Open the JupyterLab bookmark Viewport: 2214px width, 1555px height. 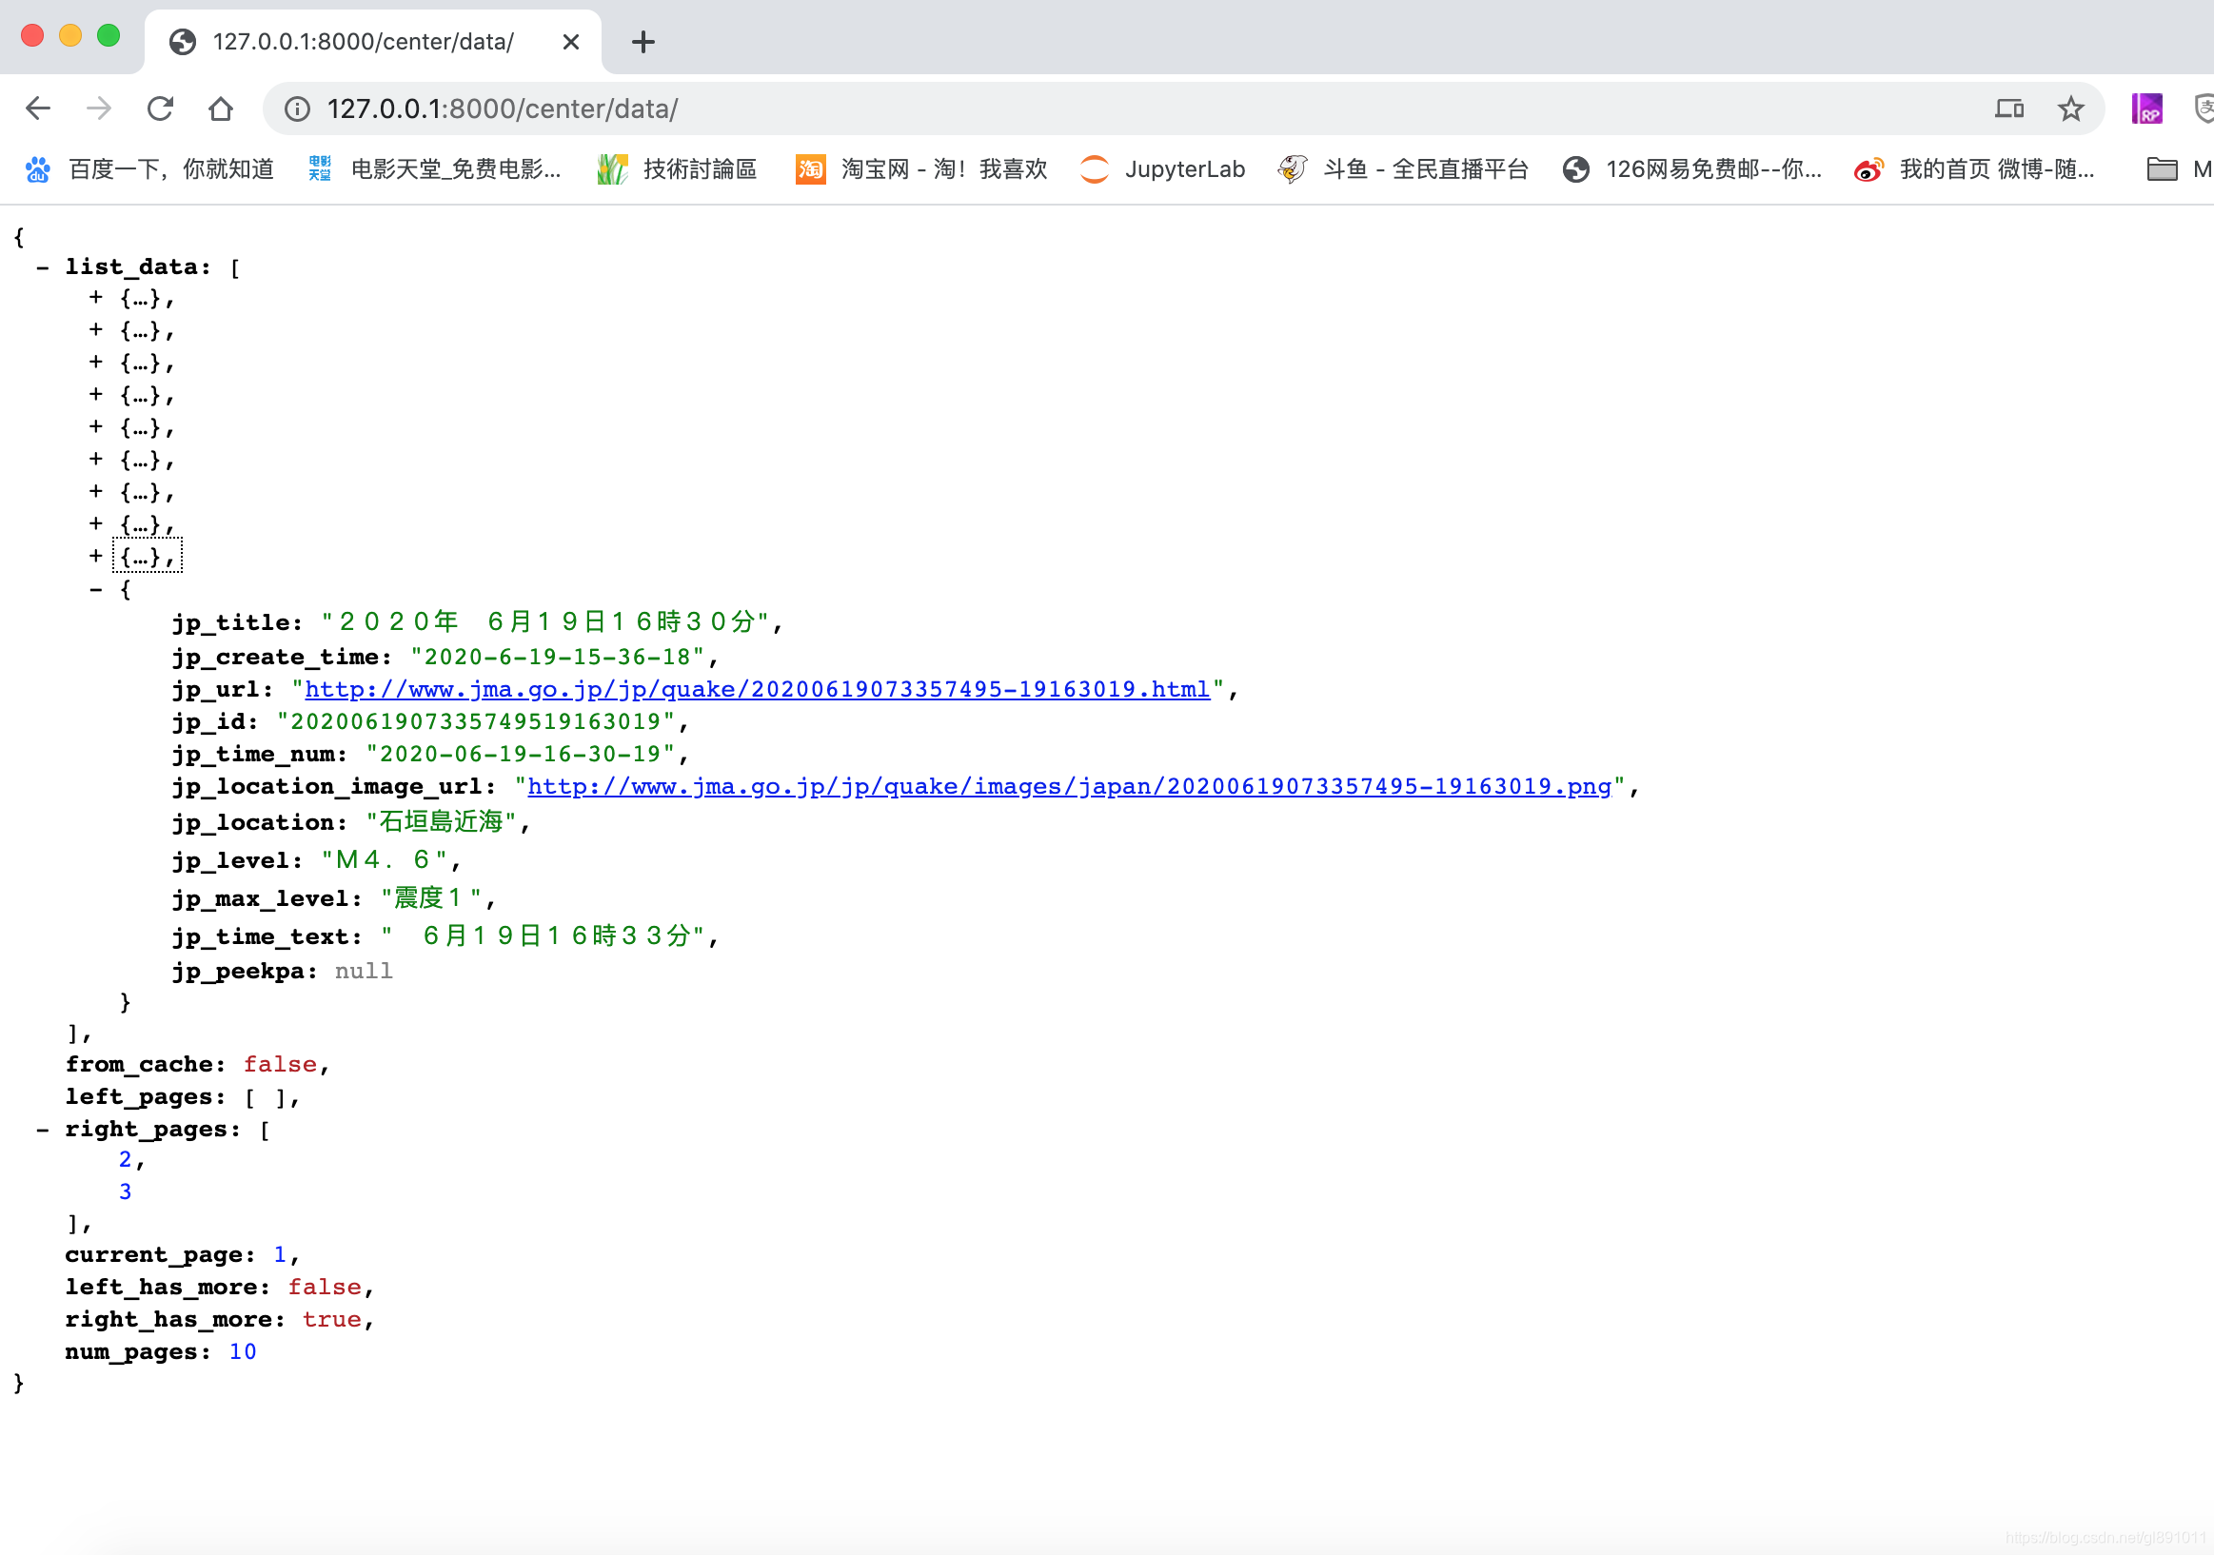[x=1163, y=169]
